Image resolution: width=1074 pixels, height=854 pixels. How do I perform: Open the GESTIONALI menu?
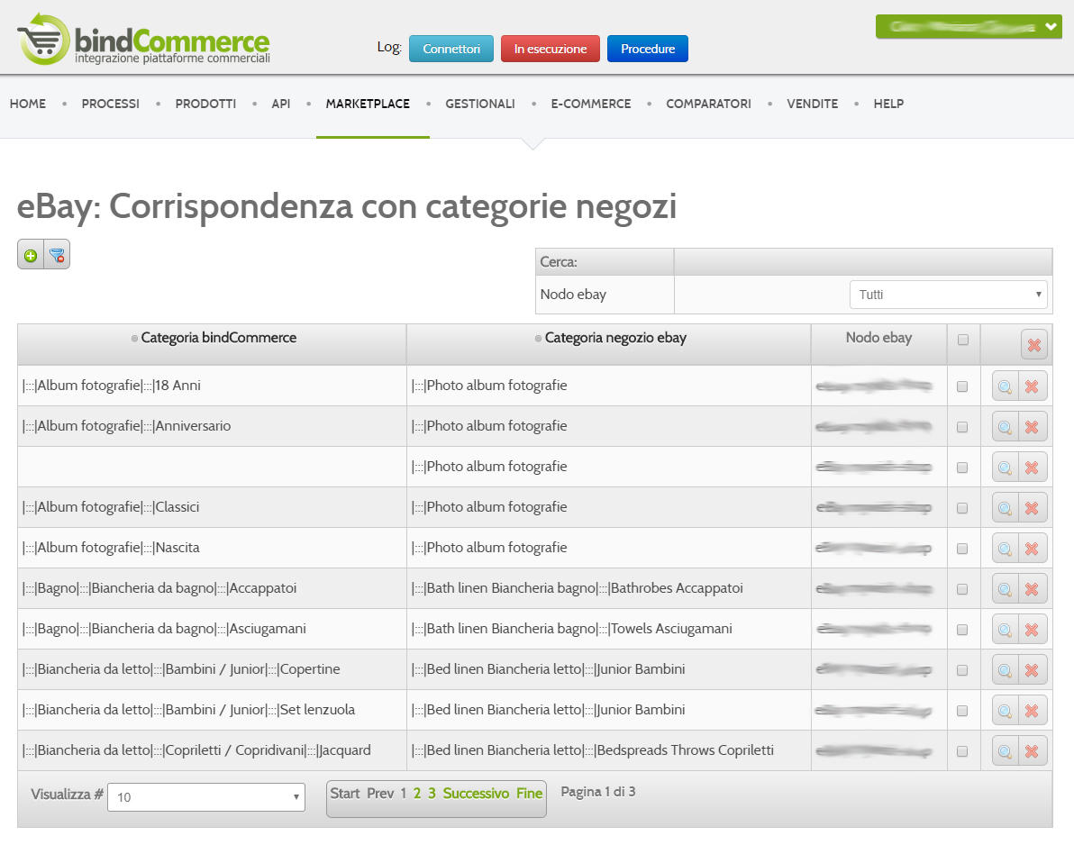point(480,104)
